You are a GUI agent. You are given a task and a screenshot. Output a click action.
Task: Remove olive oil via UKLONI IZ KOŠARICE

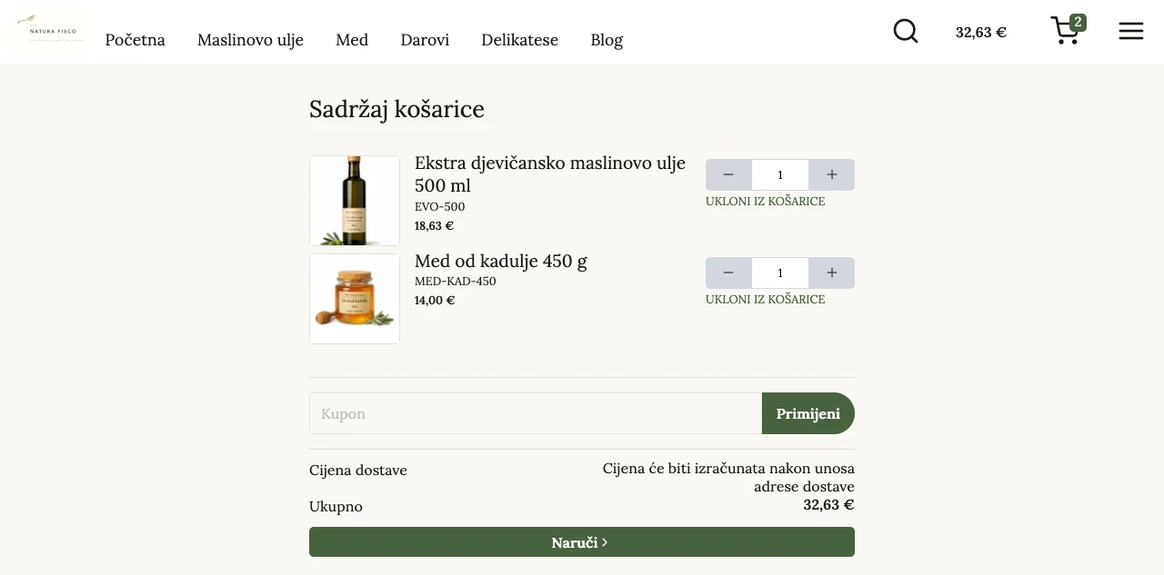765,201
